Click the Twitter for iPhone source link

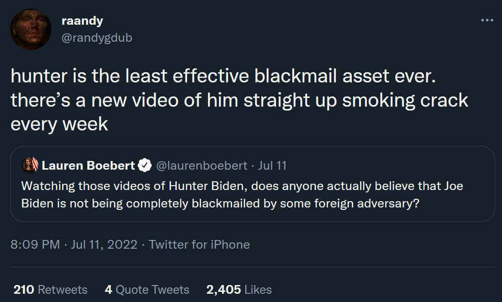pyautogui.click(x=199, y=244)
